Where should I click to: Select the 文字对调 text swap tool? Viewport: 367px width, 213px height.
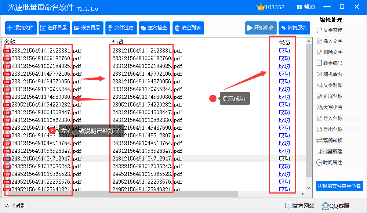tap(330, 85)
